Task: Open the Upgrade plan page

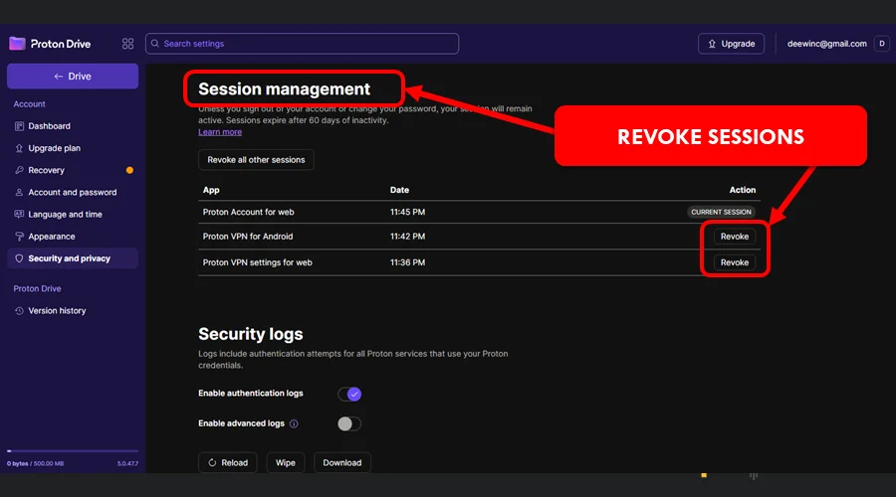Action: click(73, 148)
